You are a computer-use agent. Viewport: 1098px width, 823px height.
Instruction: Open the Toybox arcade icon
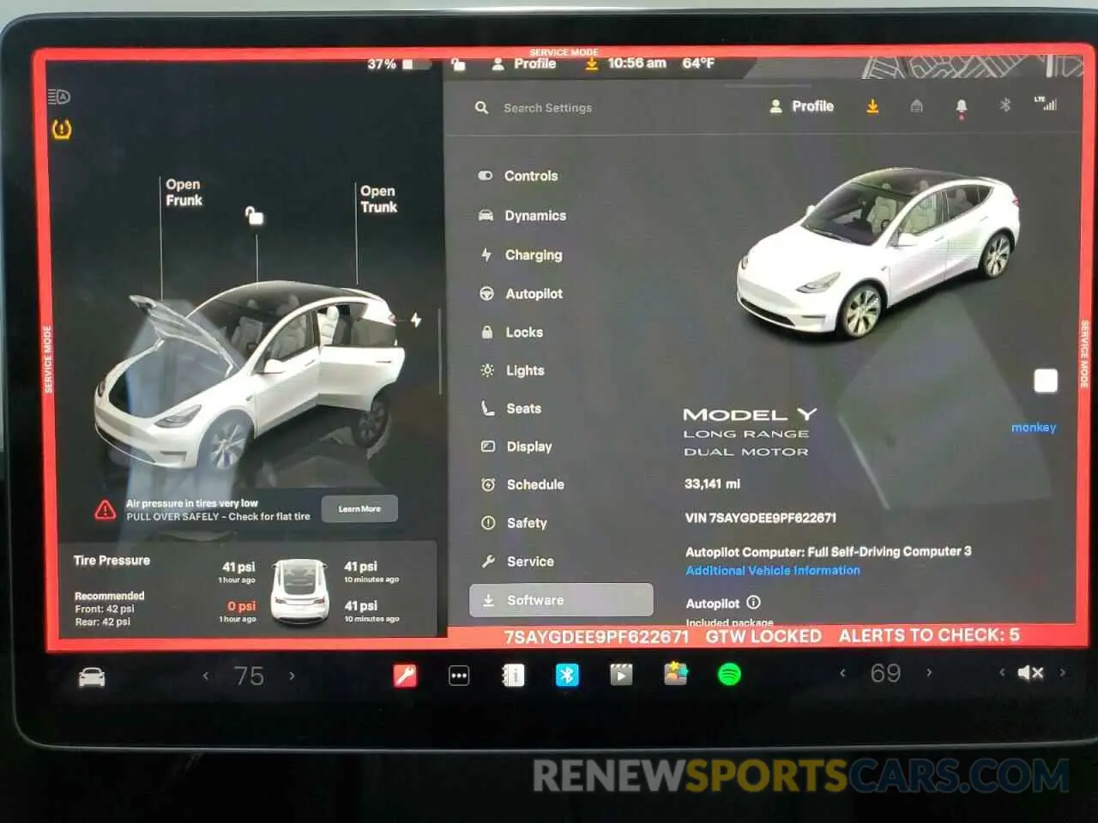(676, 674)
